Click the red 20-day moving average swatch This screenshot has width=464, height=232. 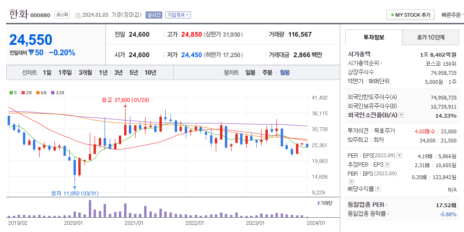point(23,93)
